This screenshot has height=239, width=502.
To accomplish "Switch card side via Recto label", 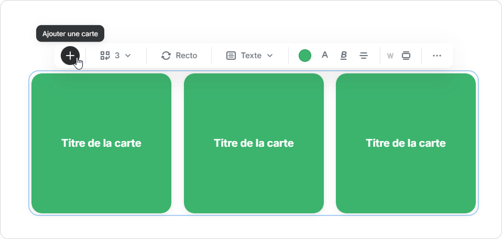I will tap(187, 56).
